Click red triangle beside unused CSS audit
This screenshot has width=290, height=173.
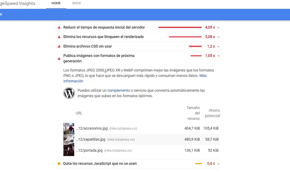[59, 46]
